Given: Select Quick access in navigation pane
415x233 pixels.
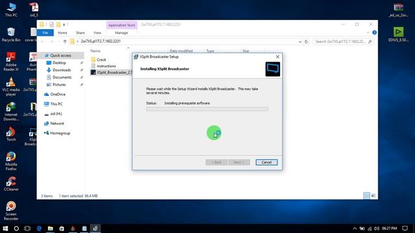Looking at the screenshot, I should click(x=60, y=56).
